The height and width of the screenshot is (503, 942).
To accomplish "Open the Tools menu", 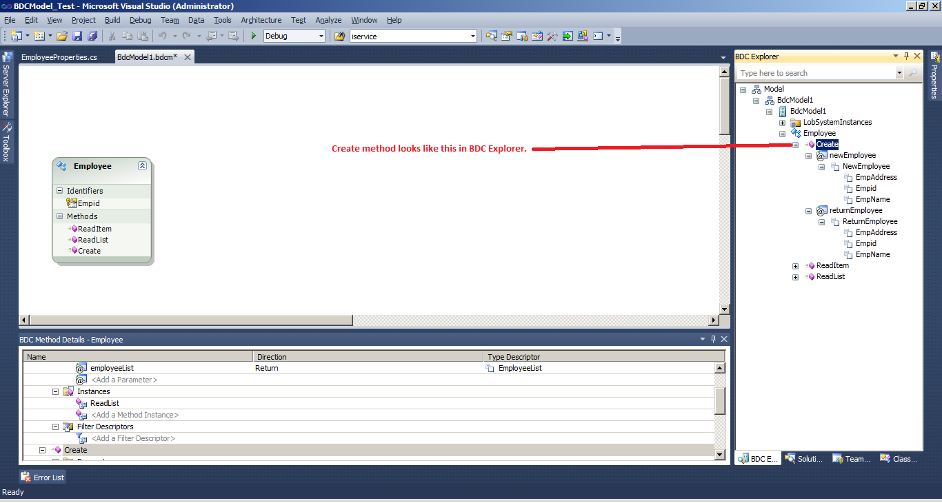I will 223,21.
